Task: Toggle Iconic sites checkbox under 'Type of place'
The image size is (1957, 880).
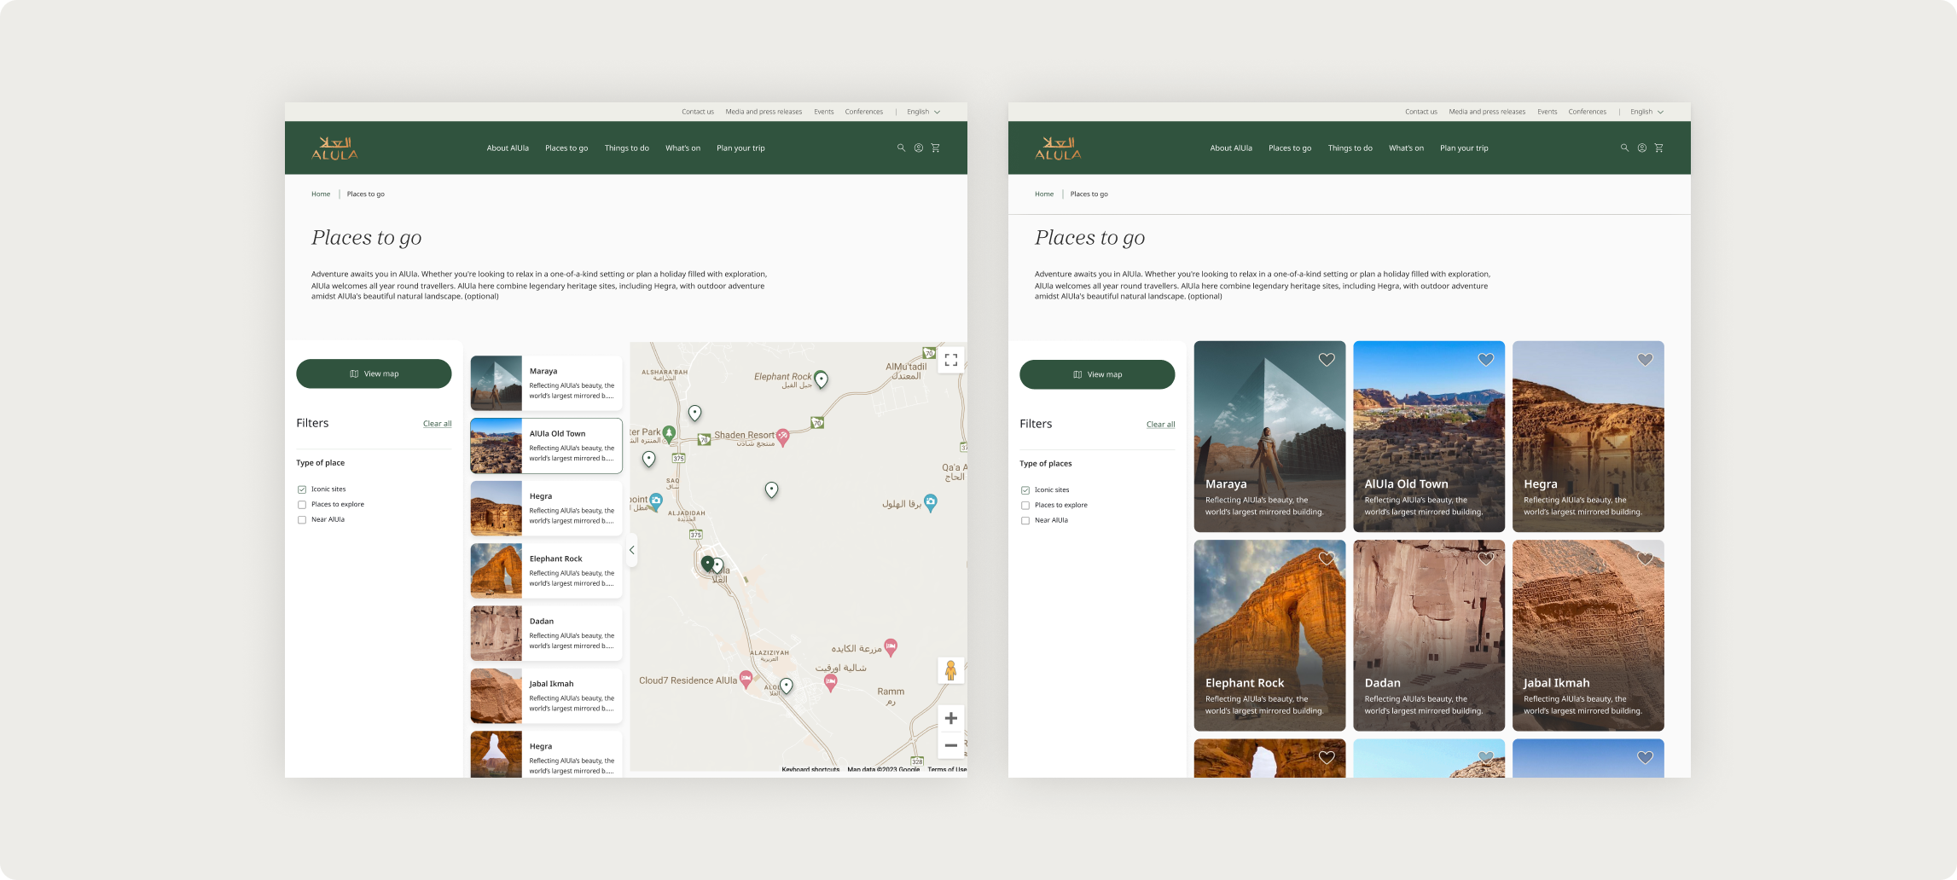Action: coord(302,489)
